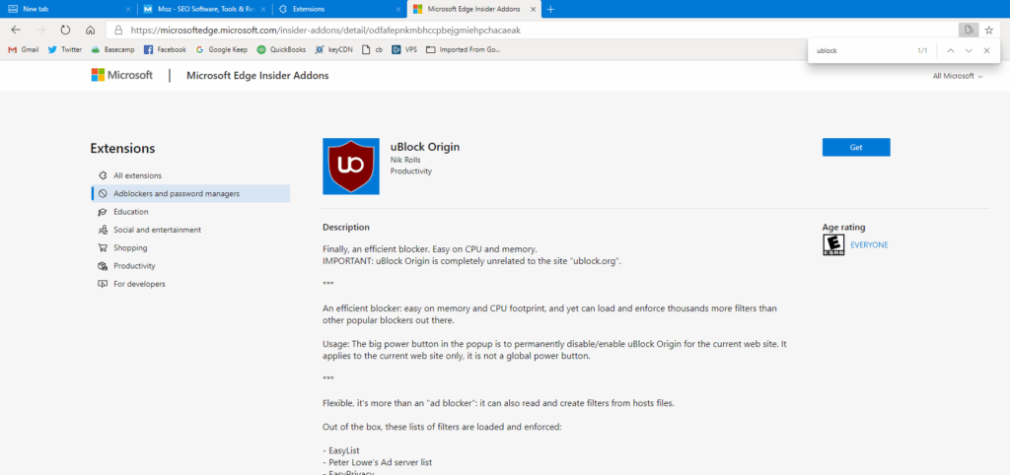The height and width of the screenshot is (475, 1010).
Task: Close the New tab tab
Action: 128,9
